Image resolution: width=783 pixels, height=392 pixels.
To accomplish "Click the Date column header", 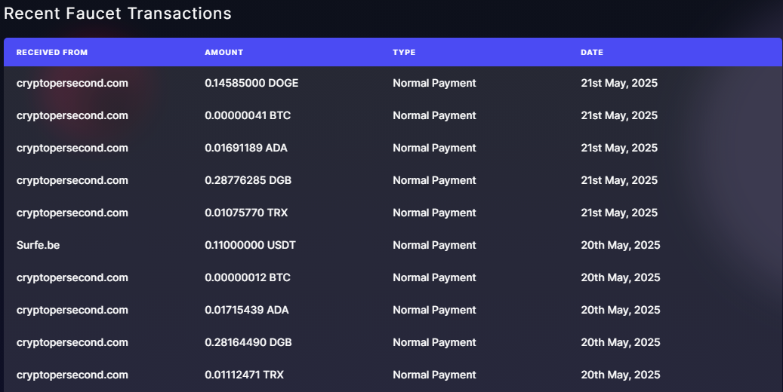I will [592, 53].
